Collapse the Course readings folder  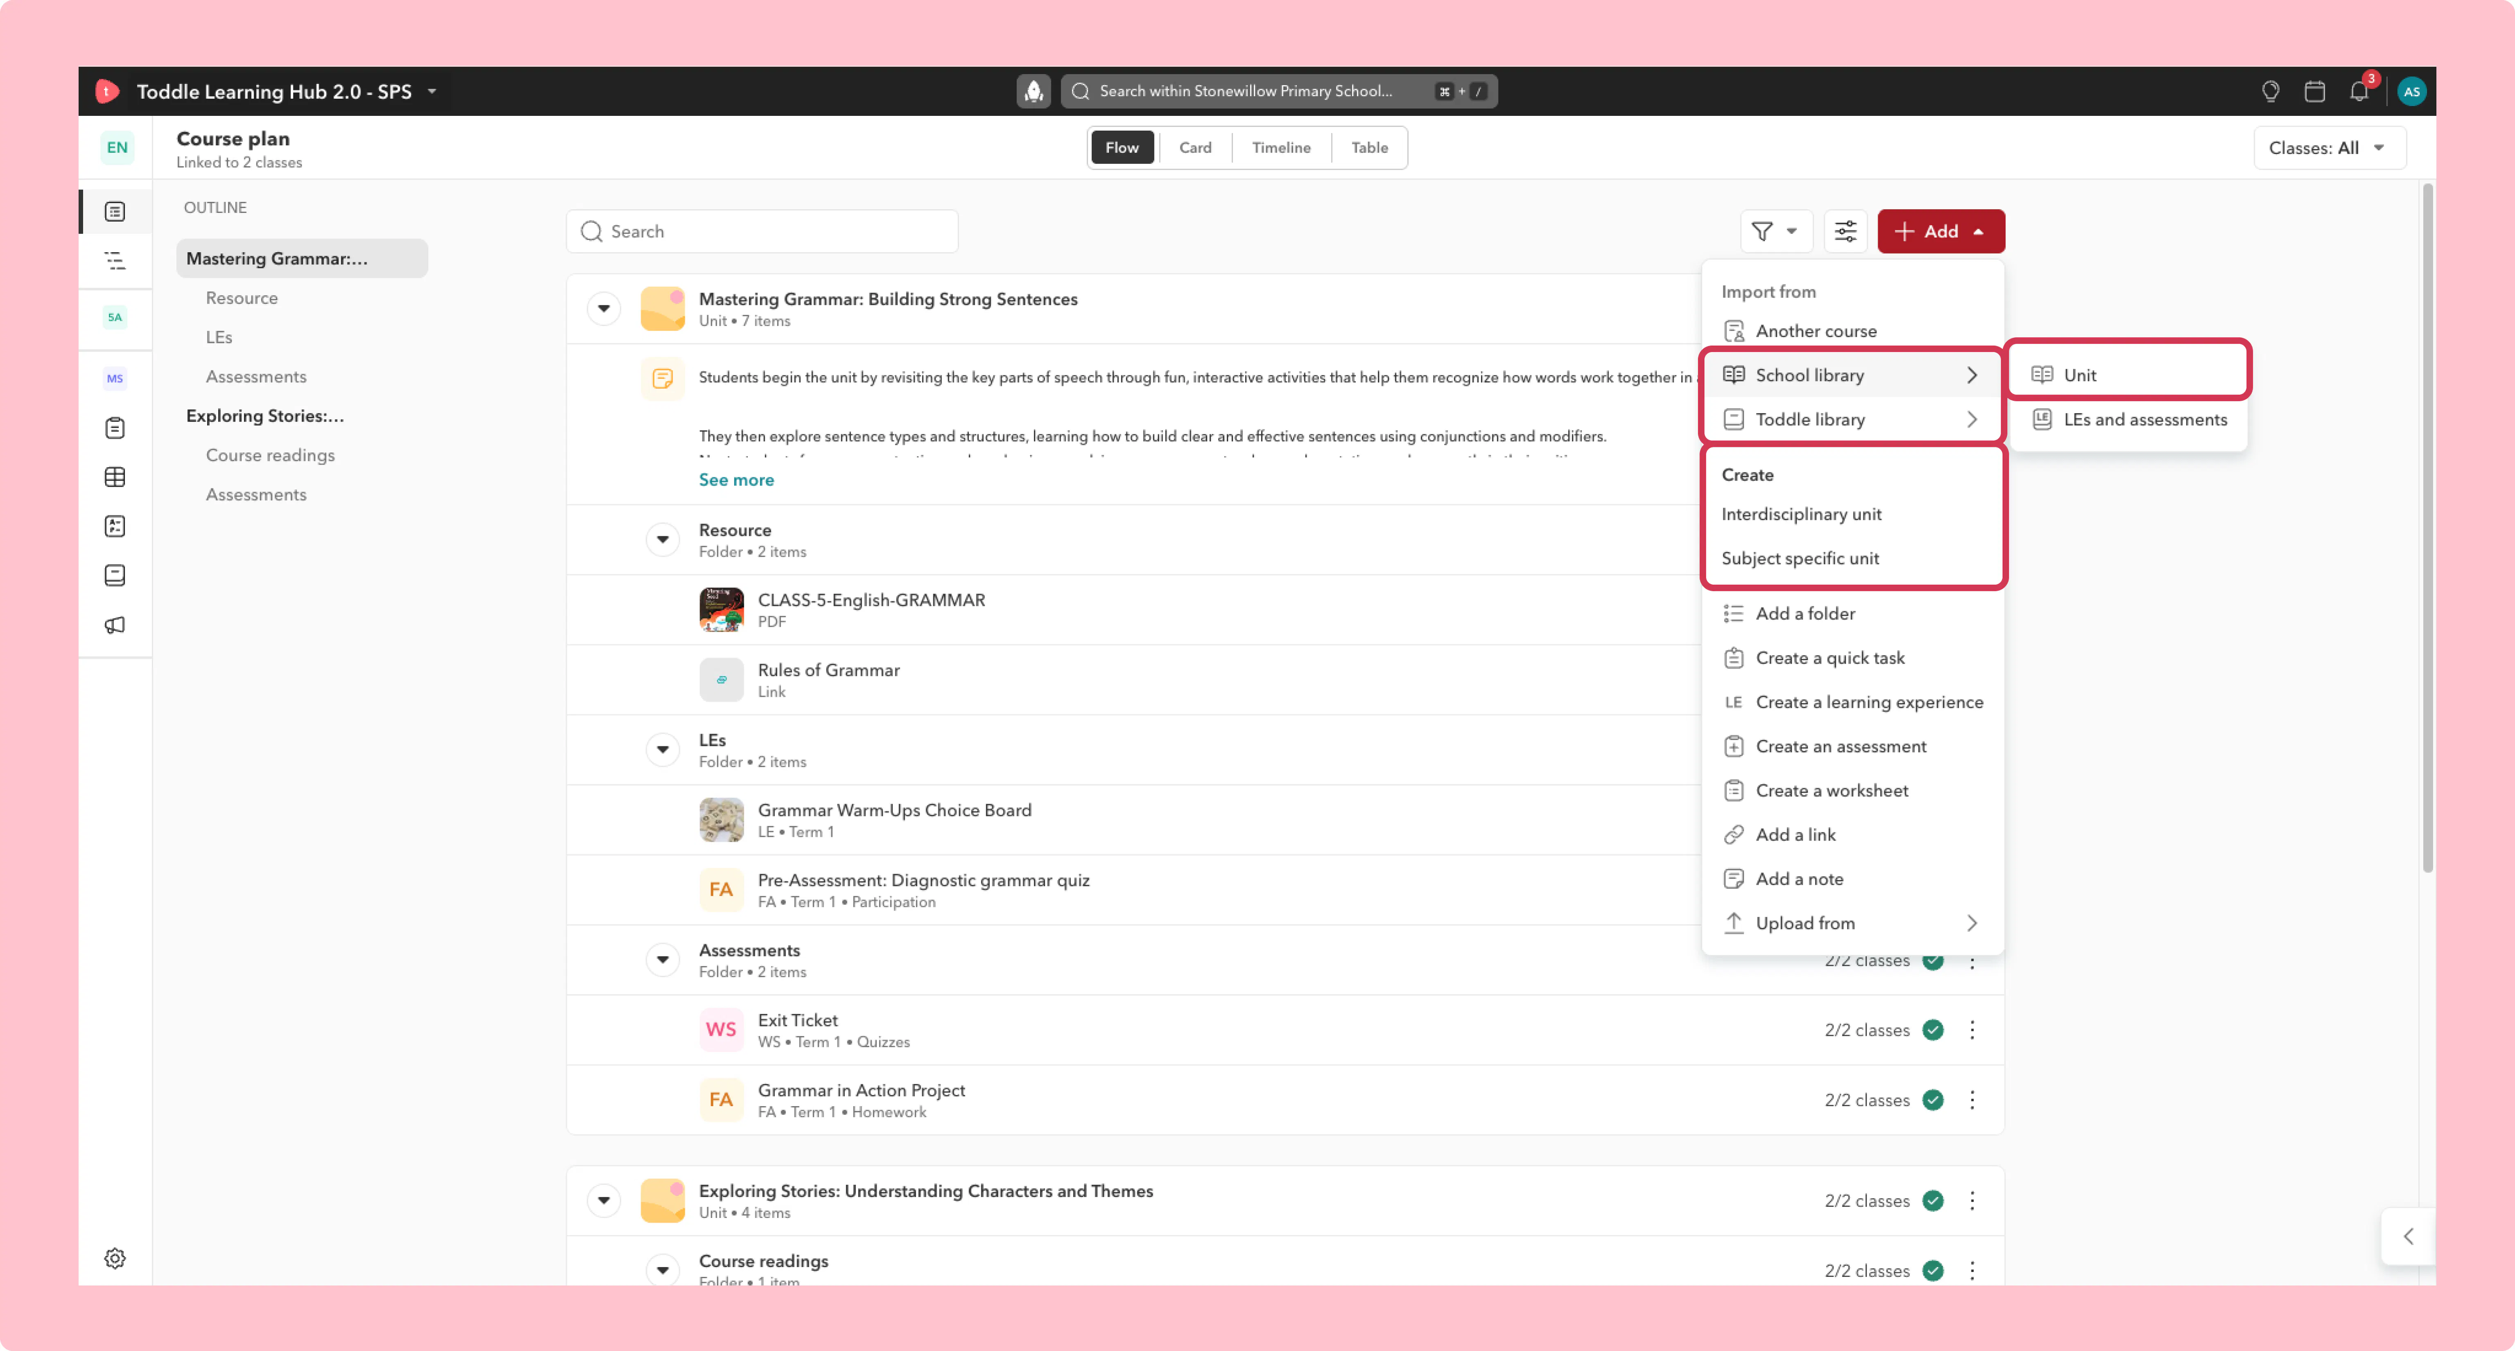[663, 1270]
